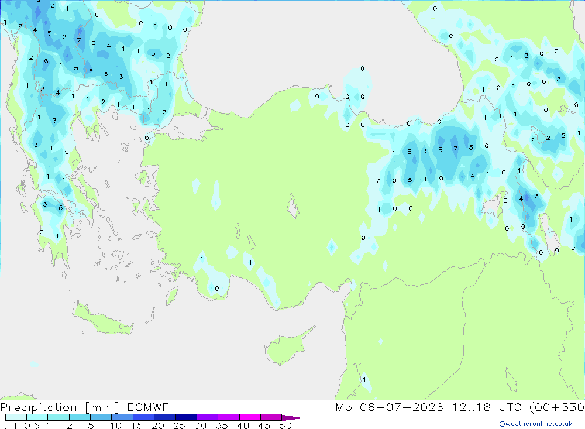The height and width of the screenshot is (429, 585).
Task: Click the legend label "15"
Action: click(x=137, y=425)
